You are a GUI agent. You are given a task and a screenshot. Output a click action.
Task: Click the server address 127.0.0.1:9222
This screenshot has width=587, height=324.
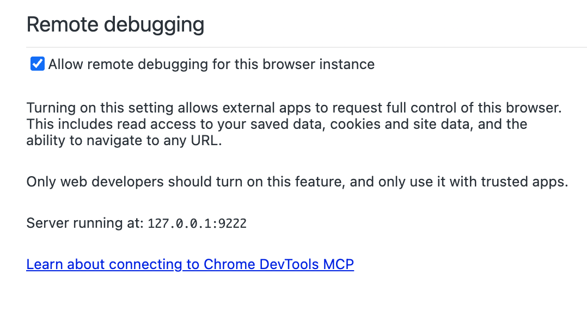click(197, 223)
